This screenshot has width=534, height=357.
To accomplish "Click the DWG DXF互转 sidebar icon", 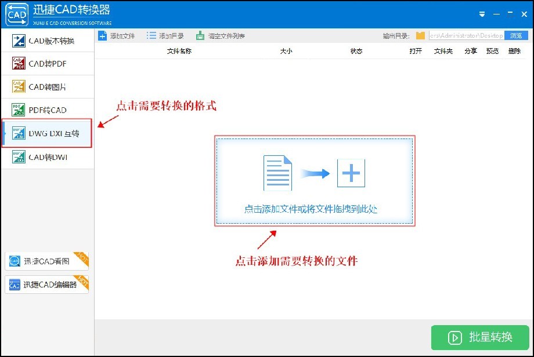I will pos(19,133).
